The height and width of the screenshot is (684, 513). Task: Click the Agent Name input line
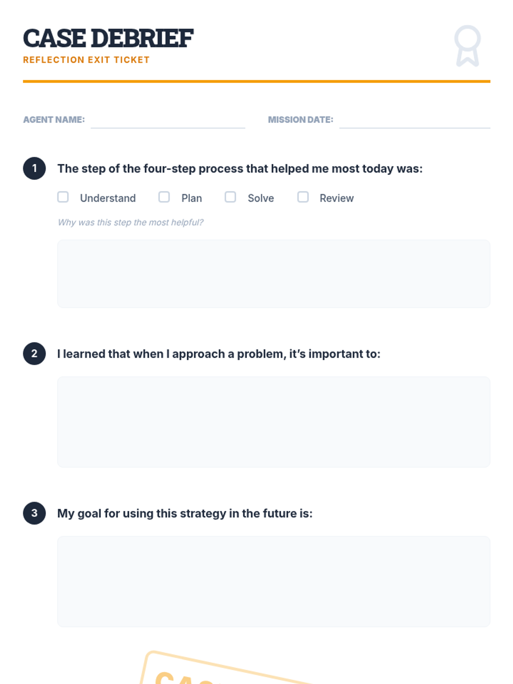(x=168, y=121)
